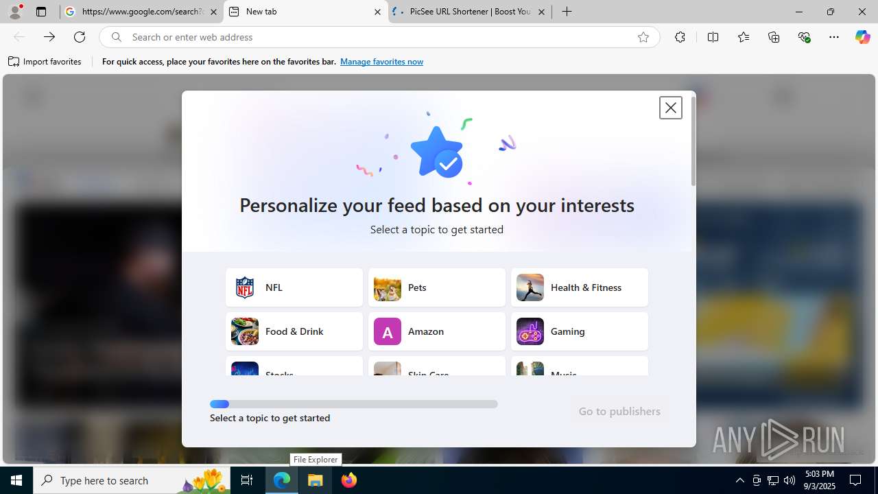Pick the Food & Drink topic
The image size is (878, 494).
[x=294, y=331]
